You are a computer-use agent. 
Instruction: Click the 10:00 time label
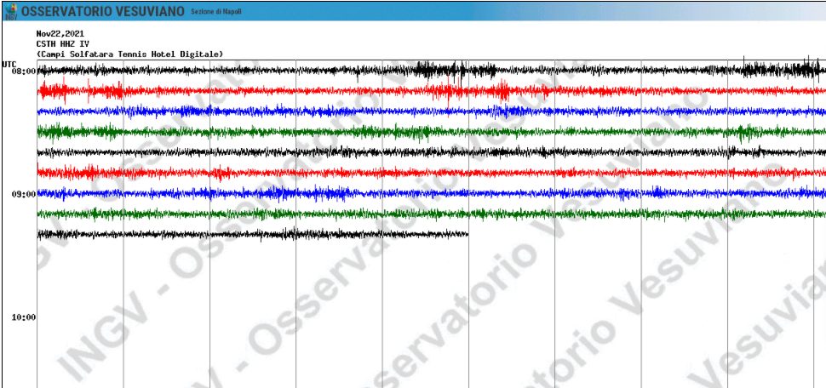click(24, 317)
